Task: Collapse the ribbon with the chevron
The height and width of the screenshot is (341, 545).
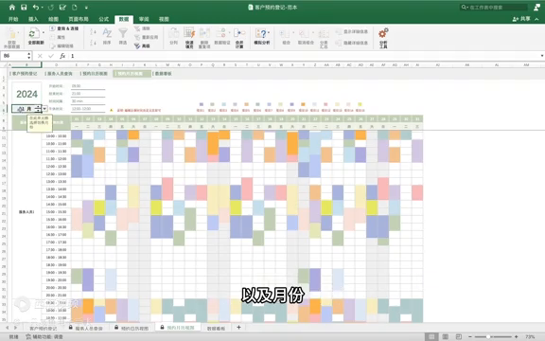Action: pyautogui.click(x=537, y=19)
